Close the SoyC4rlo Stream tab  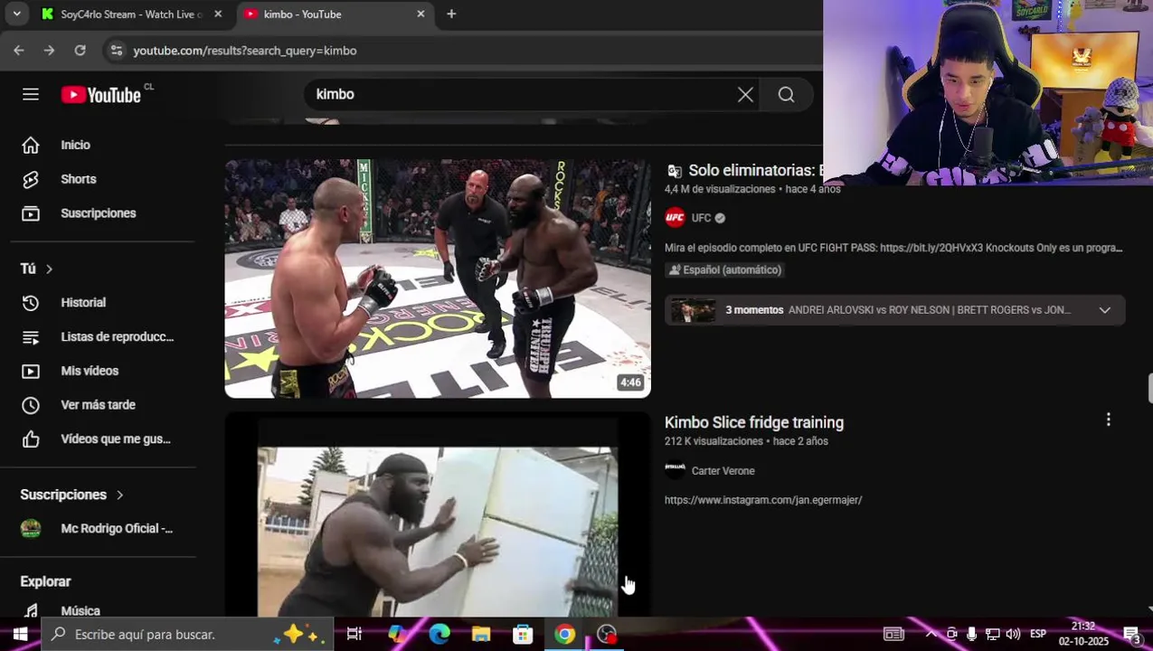[x=218, y=14]
